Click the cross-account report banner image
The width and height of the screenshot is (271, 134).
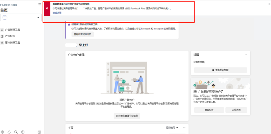[221, 83]
